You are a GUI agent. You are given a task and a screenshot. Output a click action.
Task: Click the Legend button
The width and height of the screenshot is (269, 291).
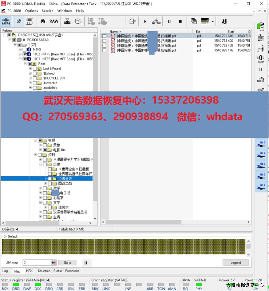coord(236,263)
